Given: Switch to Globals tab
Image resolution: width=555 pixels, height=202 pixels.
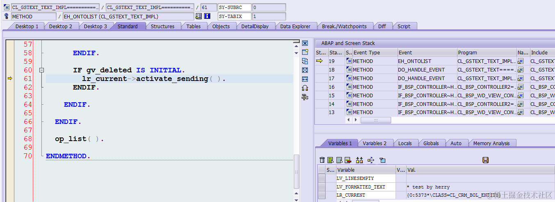Looking at the screenshot, I should pos(431,143).
